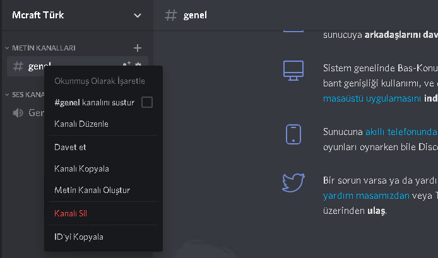Collapse the METİN KANALLARI category
This screenshot has height=258, width=438.
tap(41, 48)
